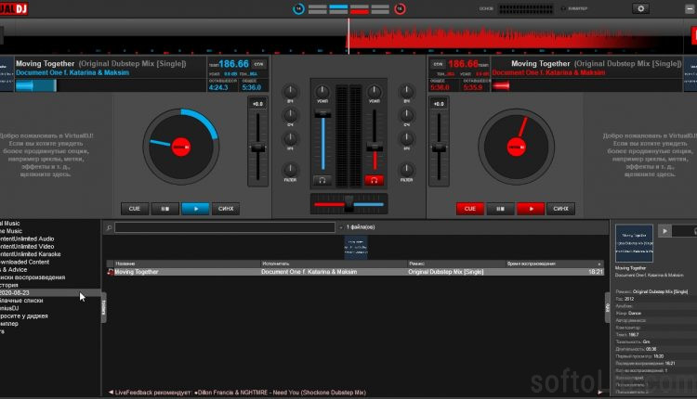
Task: Pause the right deck with pause-stop button
Action: coord(500,209)
